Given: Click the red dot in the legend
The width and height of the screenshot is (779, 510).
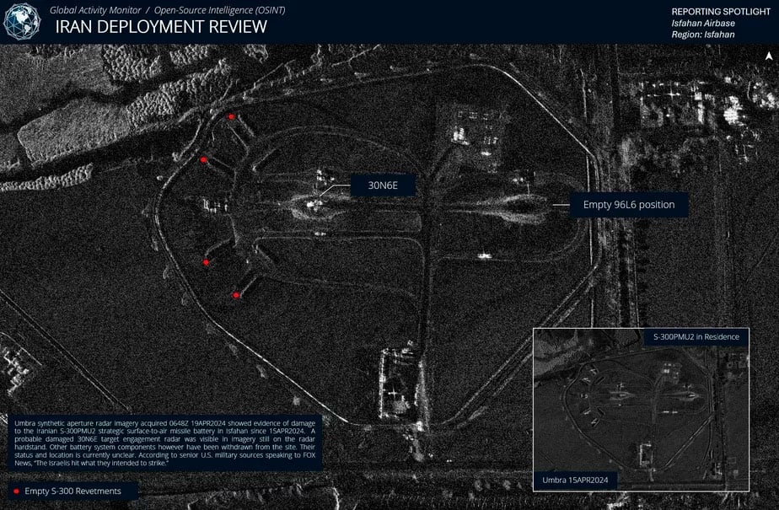Looking at the screenshot, I should (16, 491).
